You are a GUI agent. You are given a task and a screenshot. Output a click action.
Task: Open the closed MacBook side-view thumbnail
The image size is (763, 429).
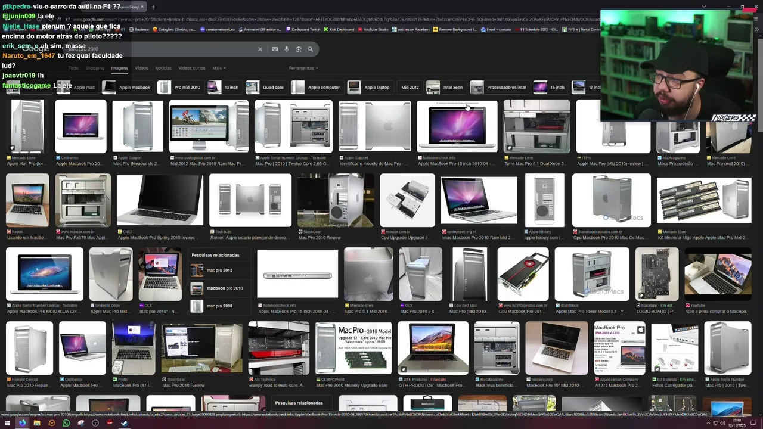[297, 274]
